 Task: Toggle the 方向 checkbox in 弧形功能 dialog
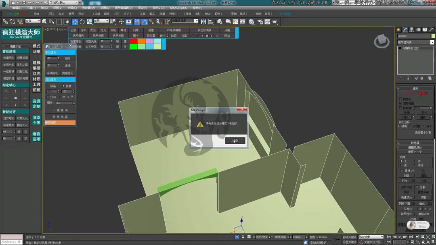coord(47,97)
